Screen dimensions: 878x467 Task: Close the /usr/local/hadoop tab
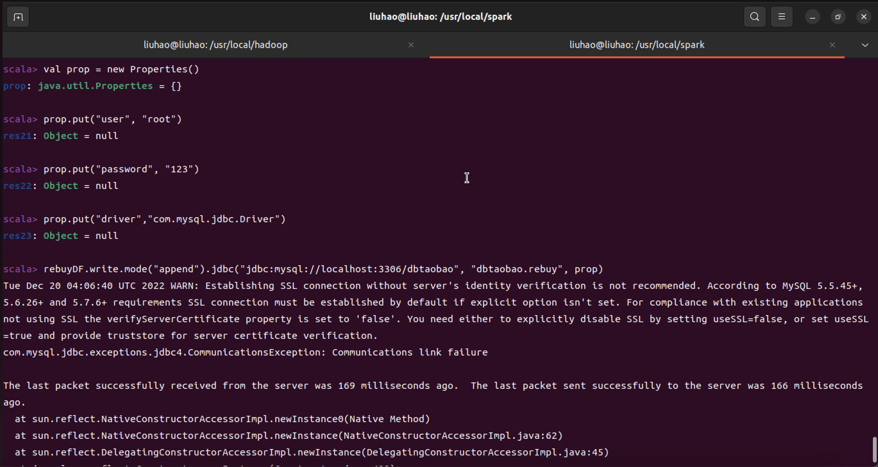(411, 45)
